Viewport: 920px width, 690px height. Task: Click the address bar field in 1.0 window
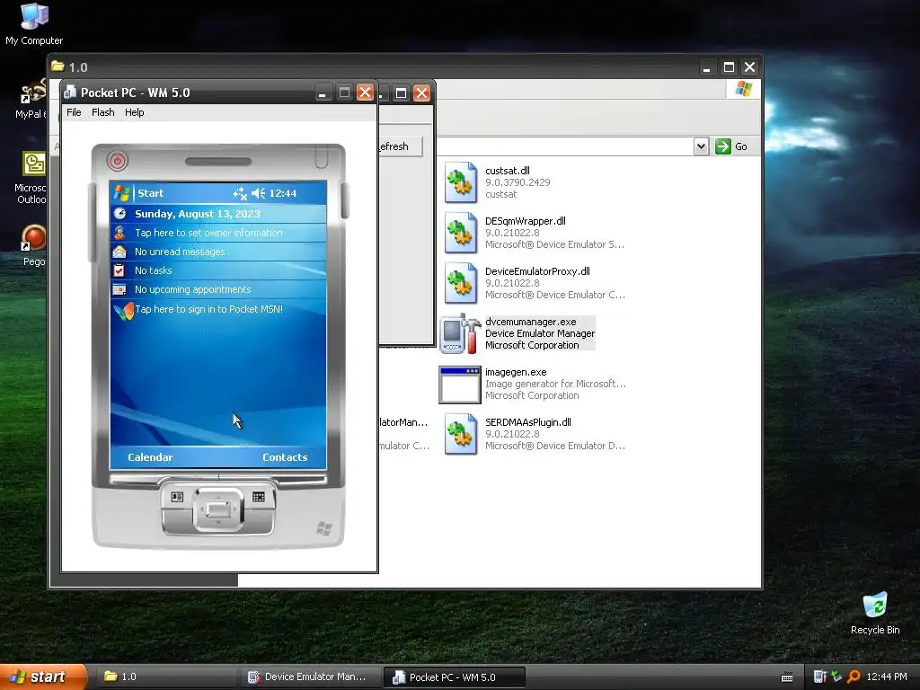564,146
